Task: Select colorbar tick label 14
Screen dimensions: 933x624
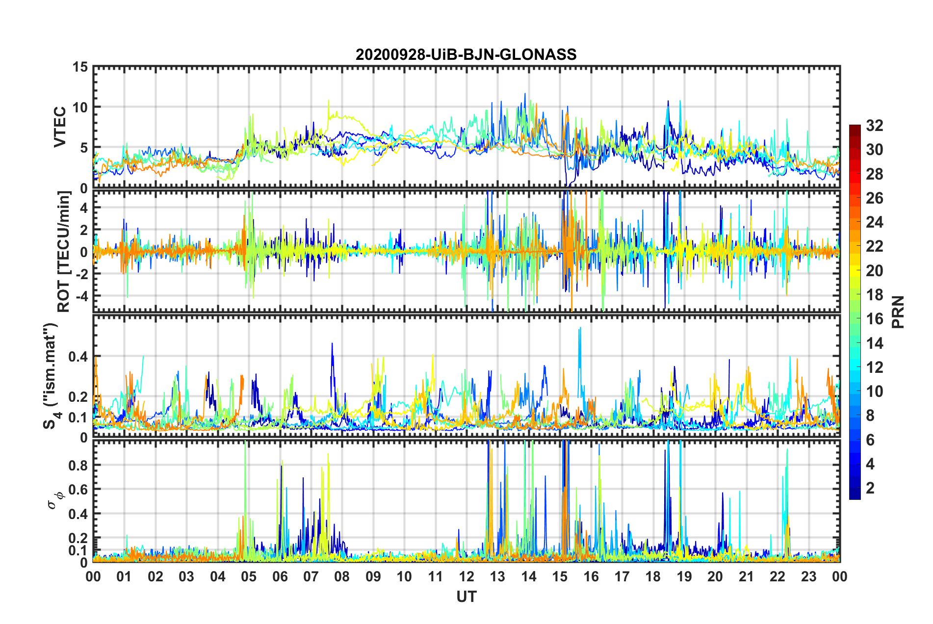Action: (x=874, y=343)
